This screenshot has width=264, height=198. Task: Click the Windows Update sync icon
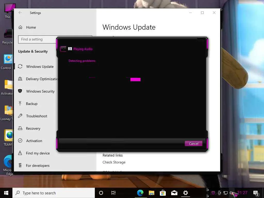click(20, 66)
